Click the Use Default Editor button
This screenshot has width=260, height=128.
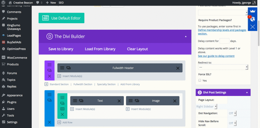(x=61, y=18)
